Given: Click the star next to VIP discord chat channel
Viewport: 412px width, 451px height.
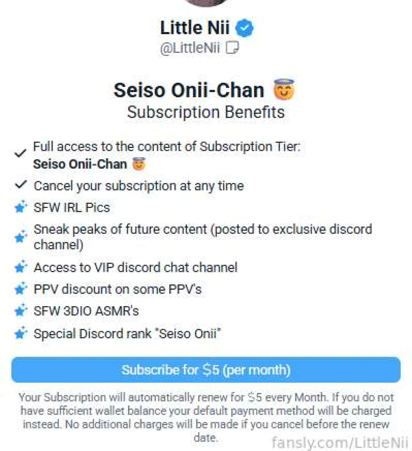Looking at the screenshot, I should pos(20,267).
